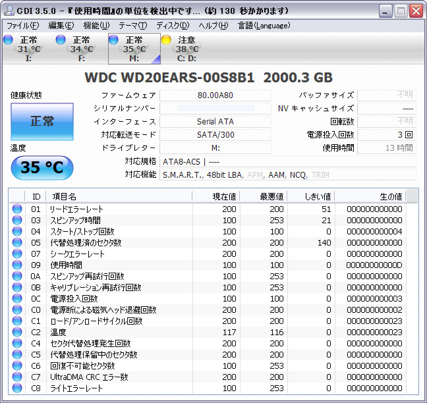Click status orb for 電源断による磁気ヘッド退避回数 row
Image resolution: width=427 pixels, height=403 pixels.
click(17, 309)
